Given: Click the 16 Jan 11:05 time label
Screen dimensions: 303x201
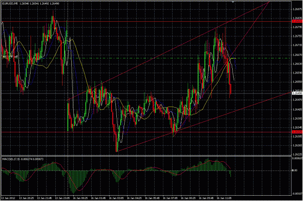Looking at the screenshot, I should coord(224,198).
